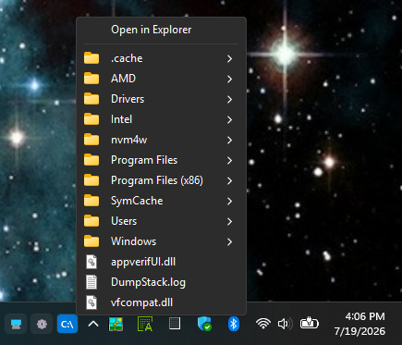Screen dimensions: 402x345
Task: Show hidden tray icons with the up chevron
Action: click(x=93, y=324)
